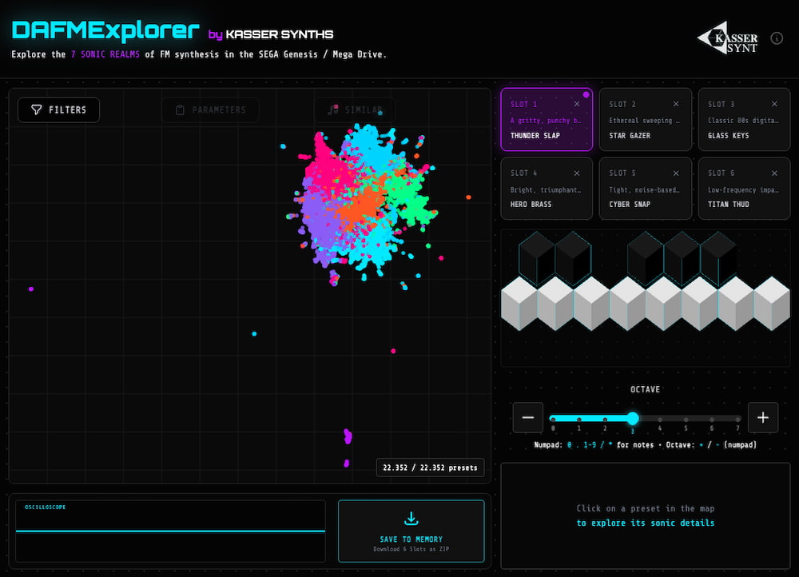Screen dimensions: 799x577
Task: Click the purple indicator dot on Slot 1
Action: [588, 94]
